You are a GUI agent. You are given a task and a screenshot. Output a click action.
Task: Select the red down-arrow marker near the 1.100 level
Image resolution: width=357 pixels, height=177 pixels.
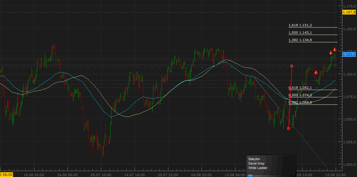(x=316, y=72)
